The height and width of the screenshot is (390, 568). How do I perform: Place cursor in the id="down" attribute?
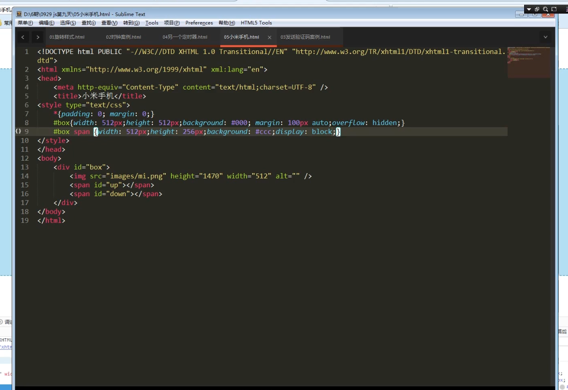click(112, 194)
